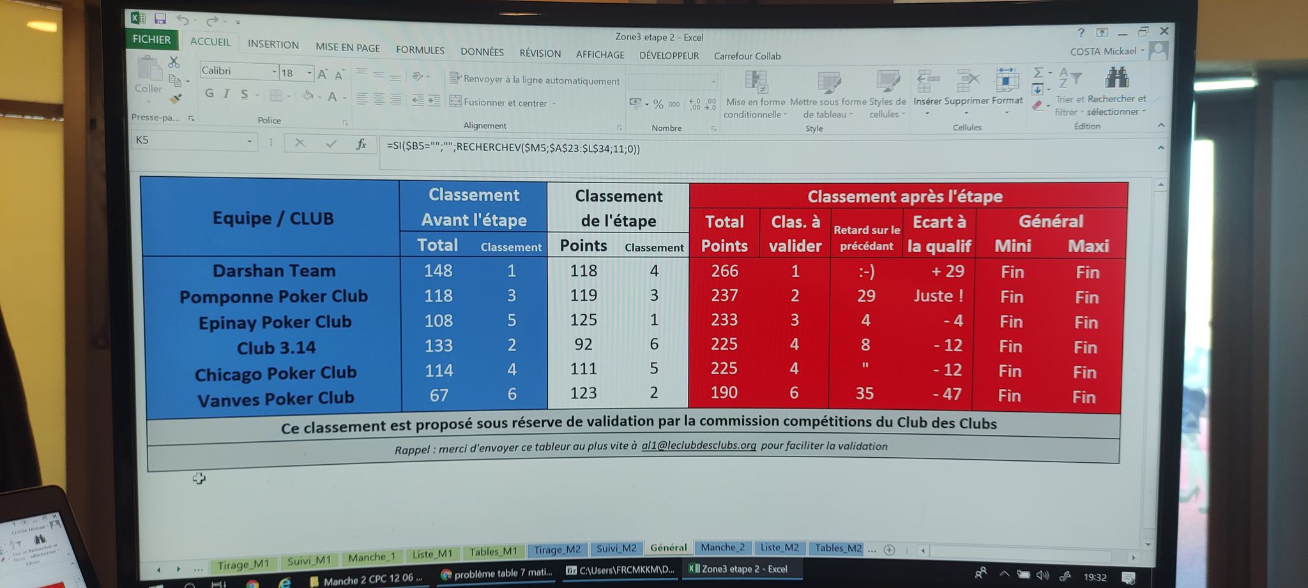
Task: Open the font size 18 dropdown
Action: click(309, 73)
